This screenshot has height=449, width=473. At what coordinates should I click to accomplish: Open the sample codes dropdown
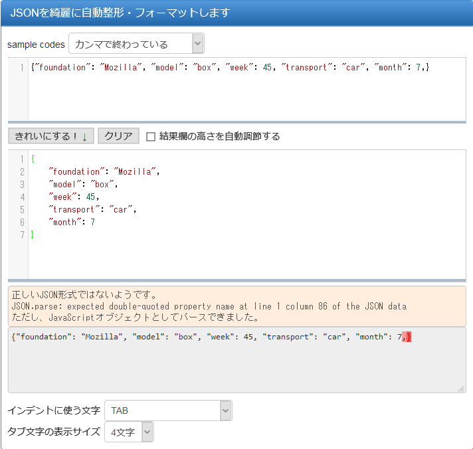pos(136,45)
